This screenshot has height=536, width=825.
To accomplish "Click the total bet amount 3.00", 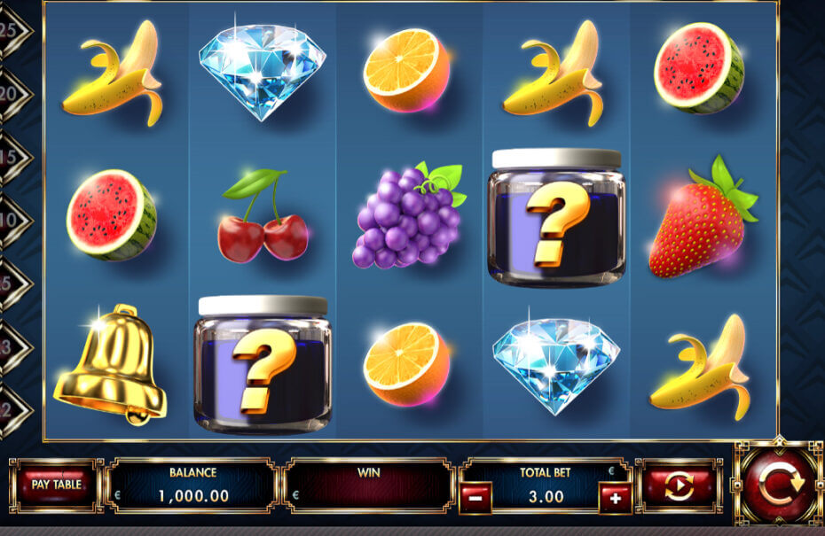I will click(546, 497).
